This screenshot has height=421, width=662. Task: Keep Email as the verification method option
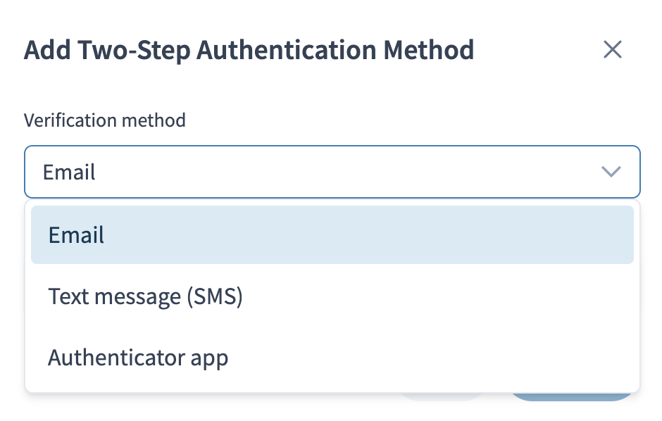pos(332,234)
